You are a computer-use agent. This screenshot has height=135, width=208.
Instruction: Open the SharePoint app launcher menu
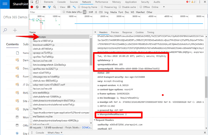(5, 4)
